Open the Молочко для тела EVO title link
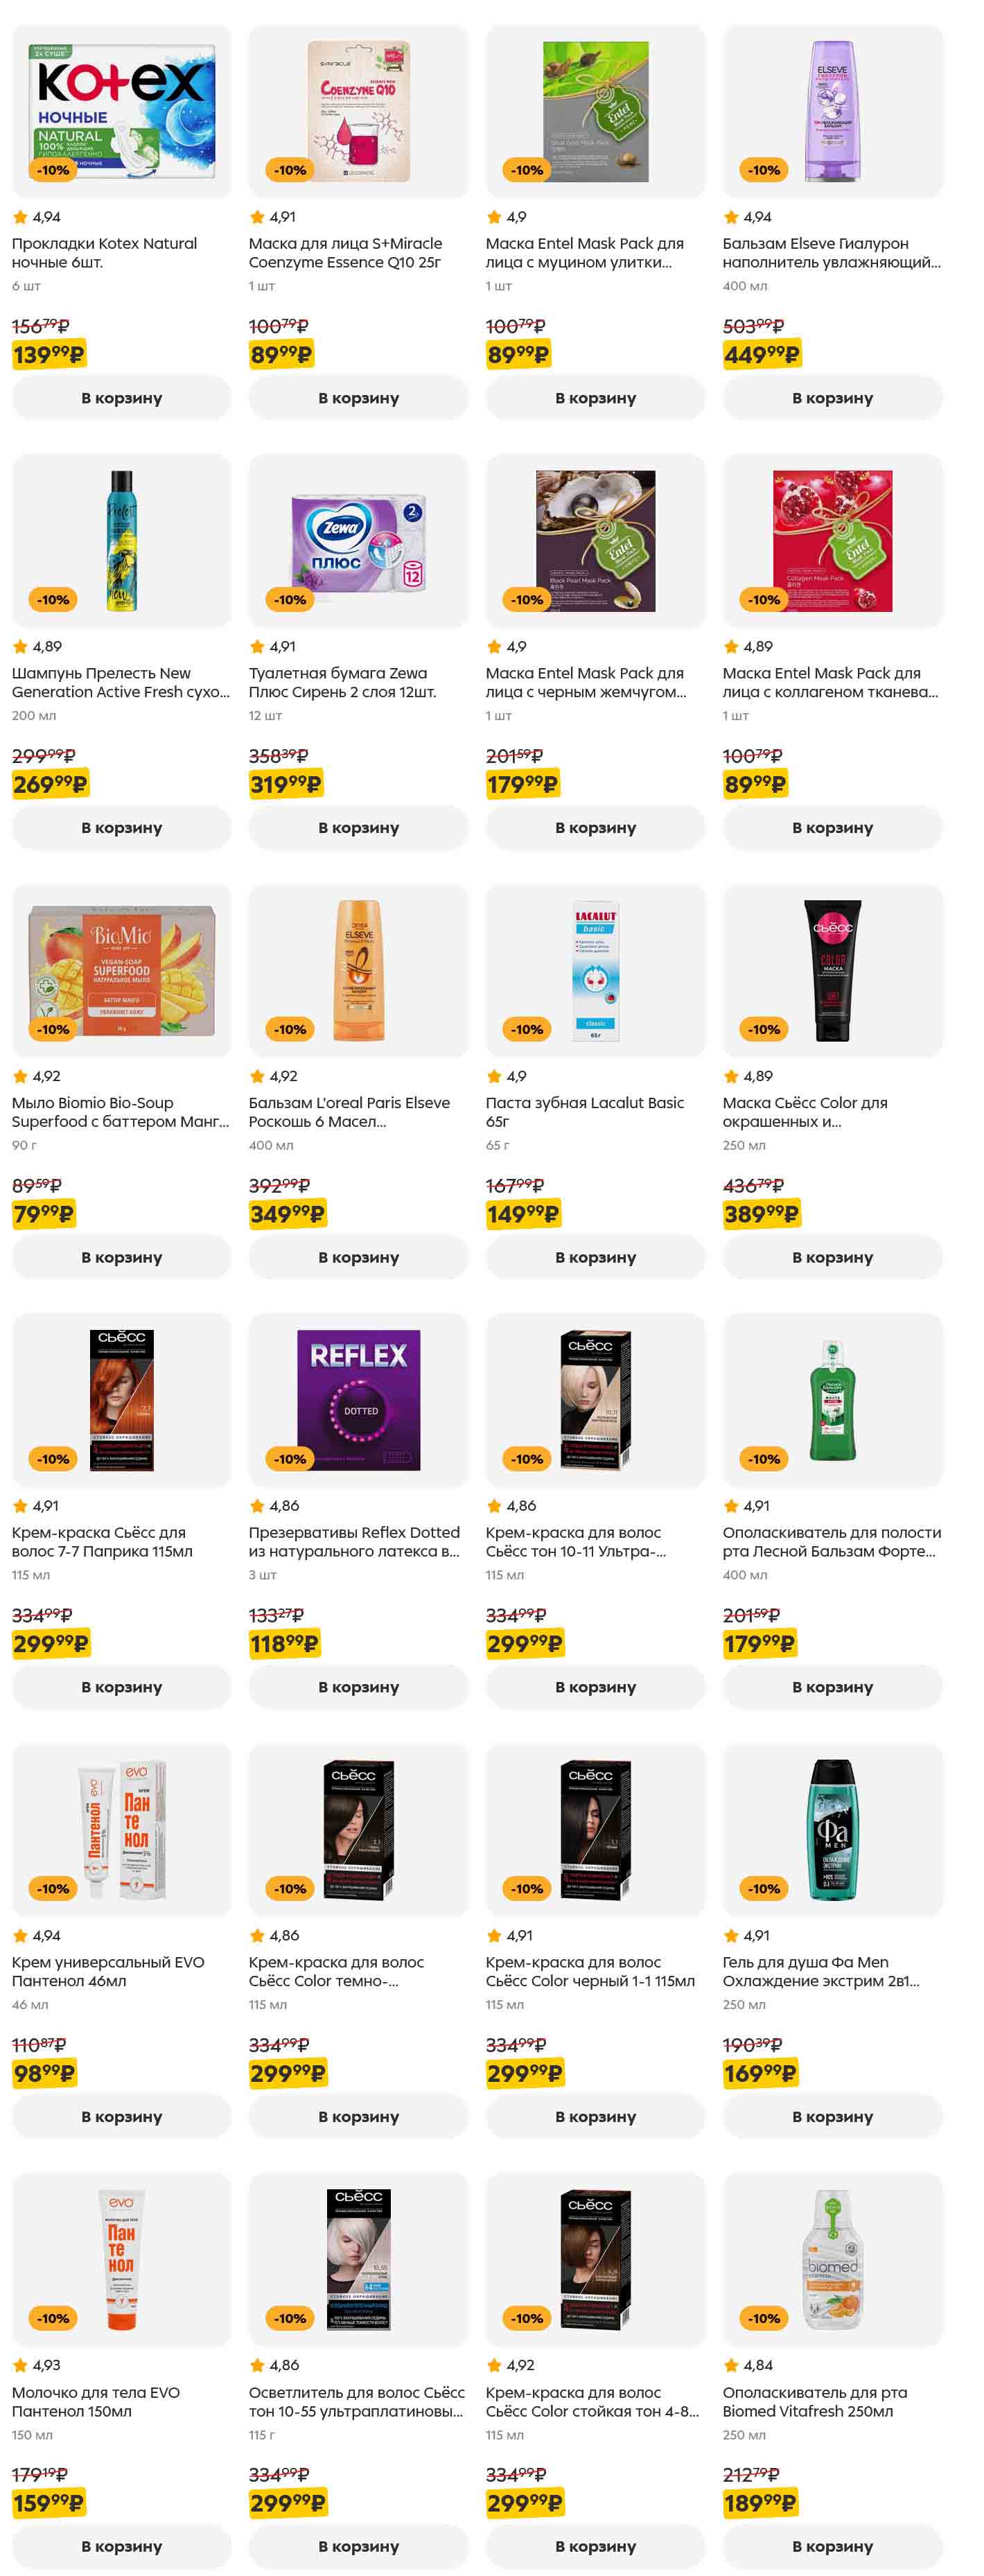The width and height of the screenshot is (984, 2576). click(x=96, y=2402)
